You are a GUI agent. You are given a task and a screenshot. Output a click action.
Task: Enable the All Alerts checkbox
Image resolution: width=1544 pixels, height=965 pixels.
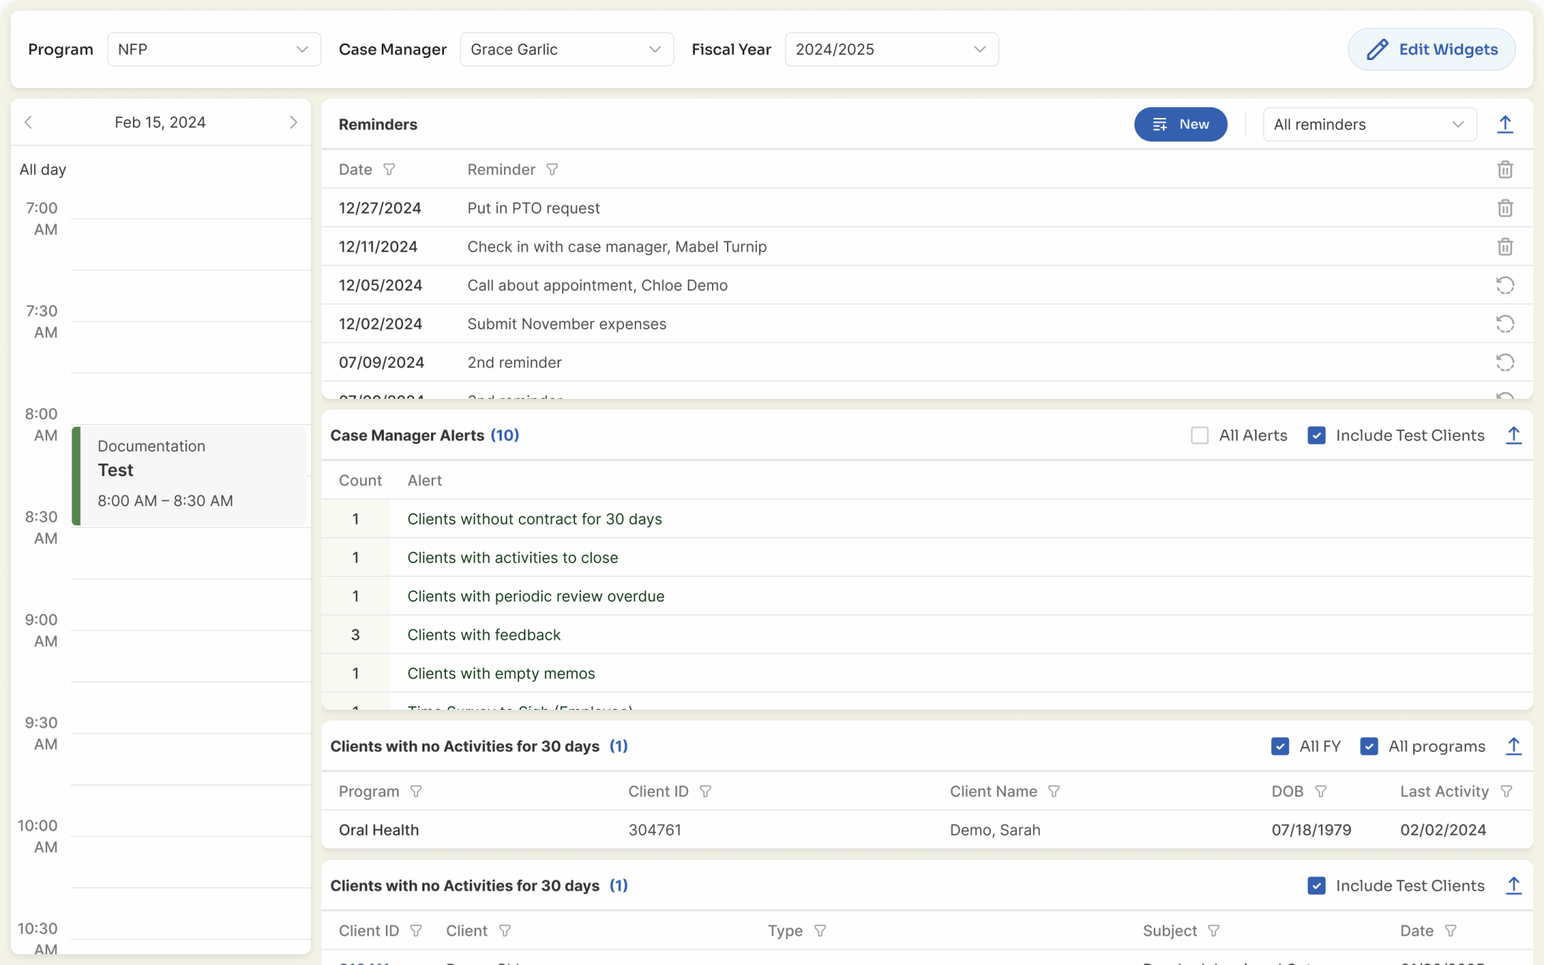tap(1199, 435)
